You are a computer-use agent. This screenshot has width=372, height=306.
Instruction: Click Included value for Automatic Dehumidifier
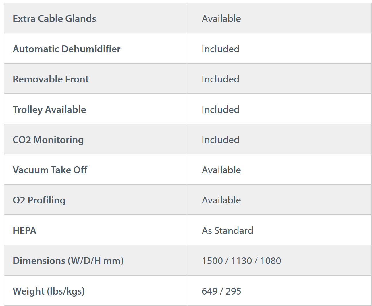coord(220,49)
